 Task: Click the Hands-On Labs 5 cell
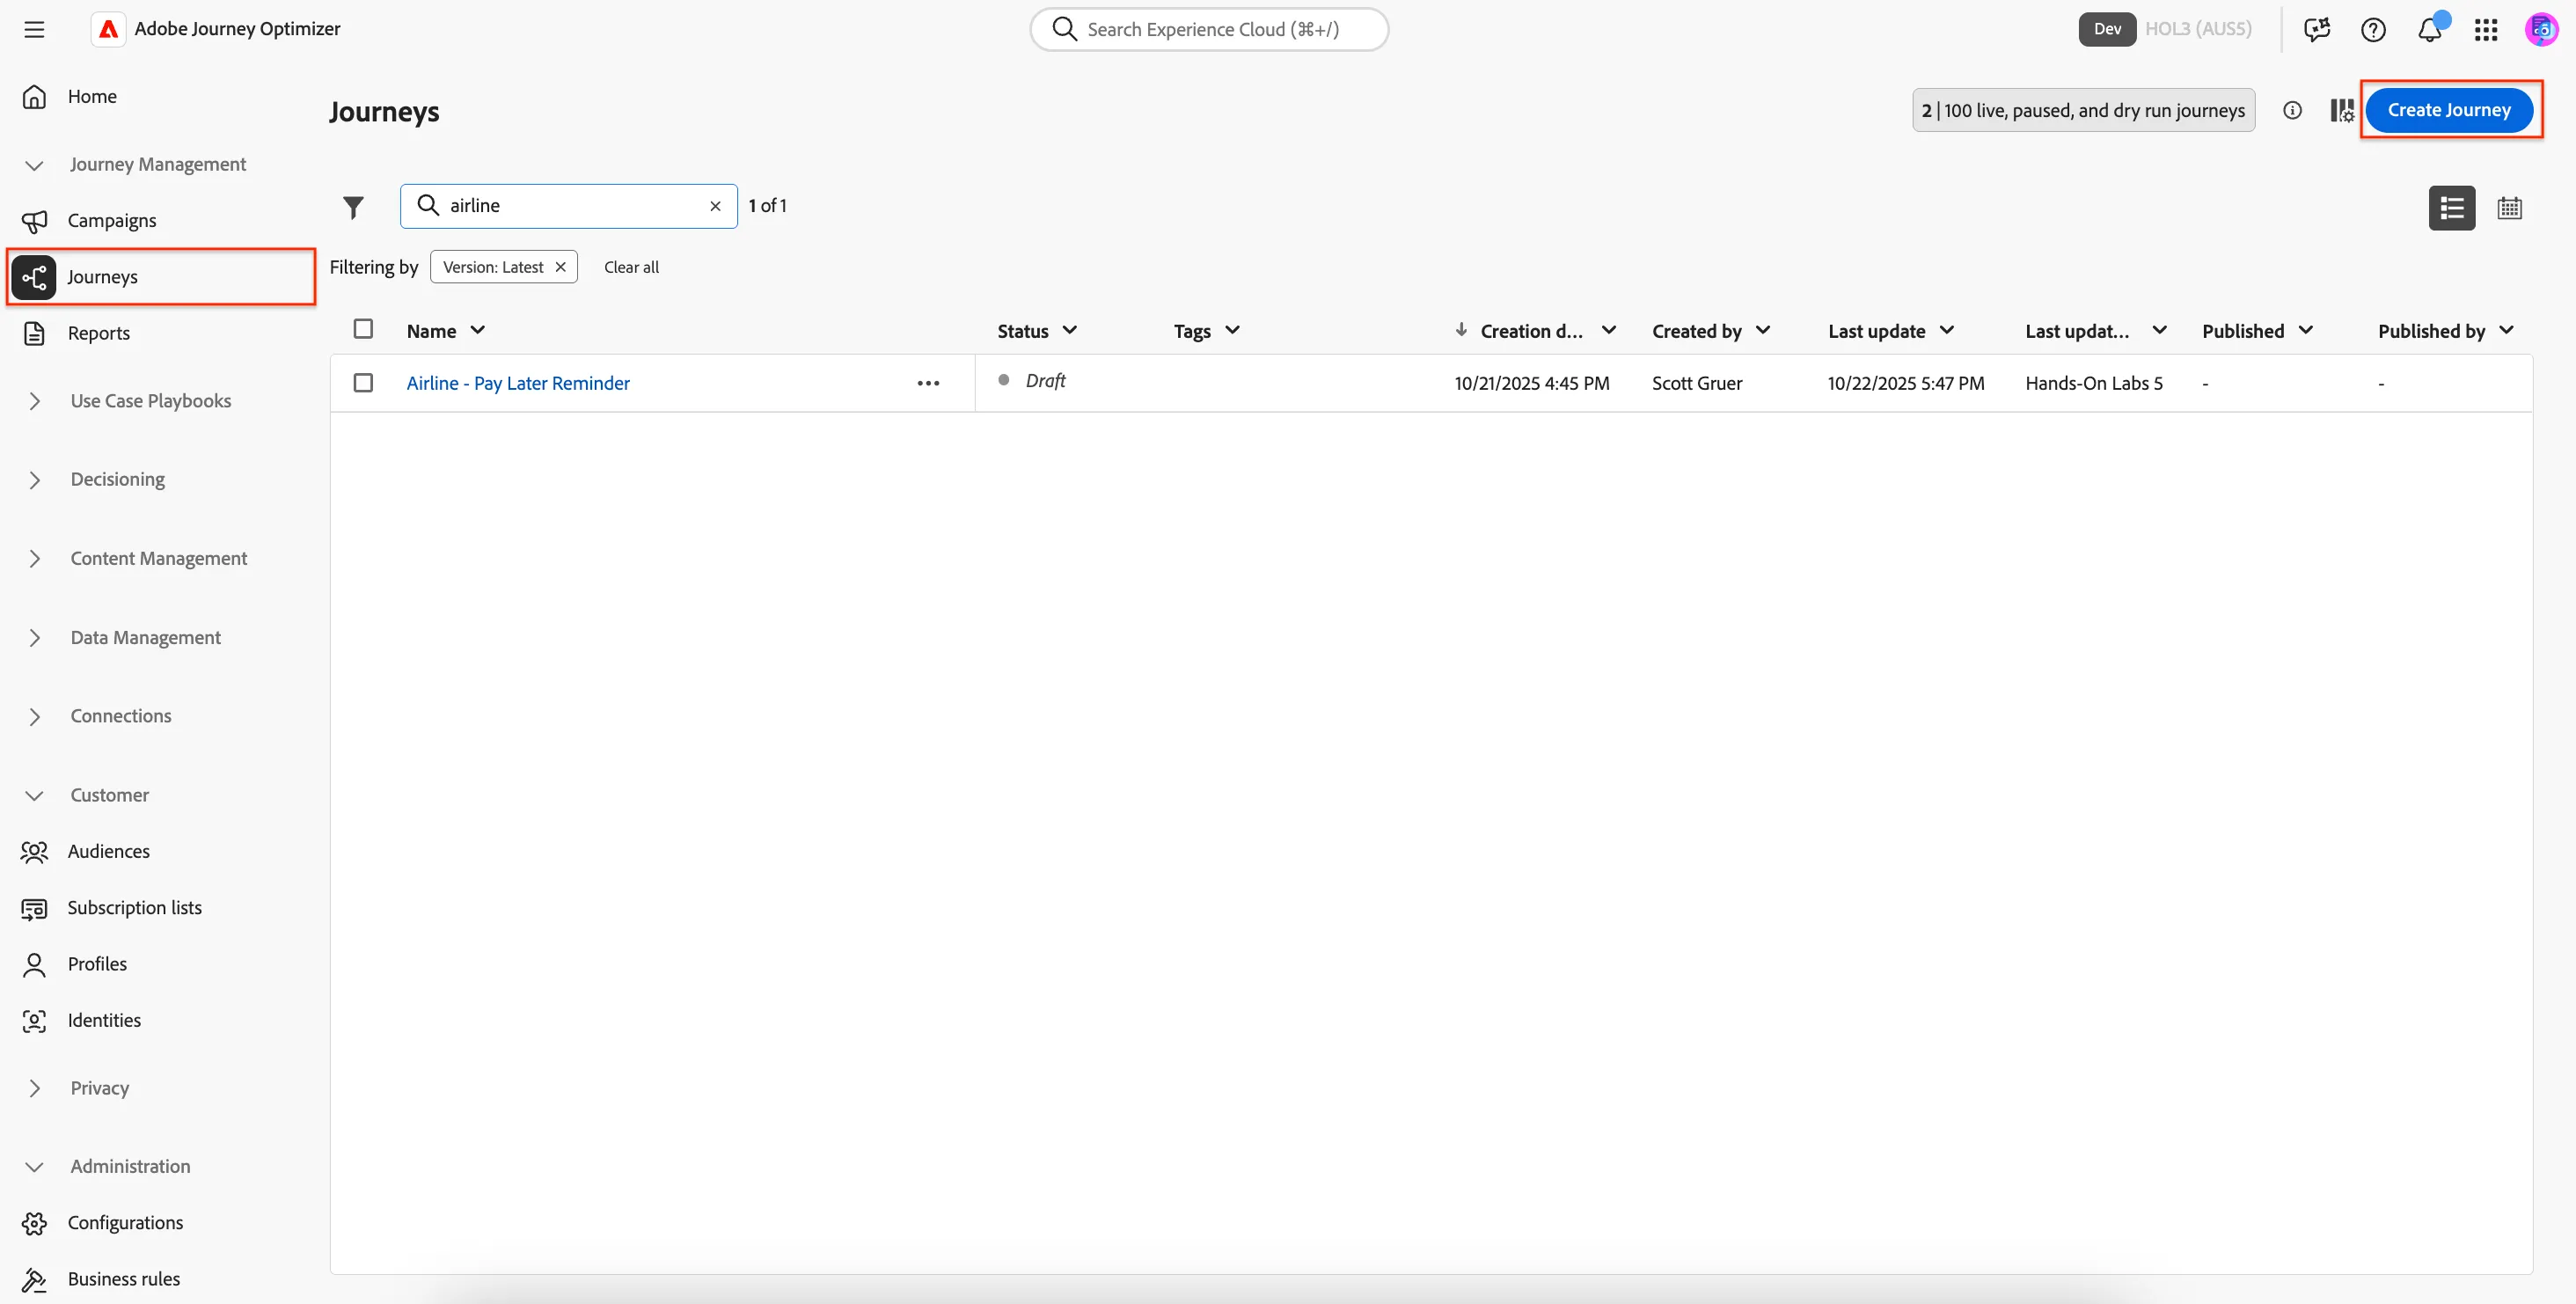[x=2094, y=383]
